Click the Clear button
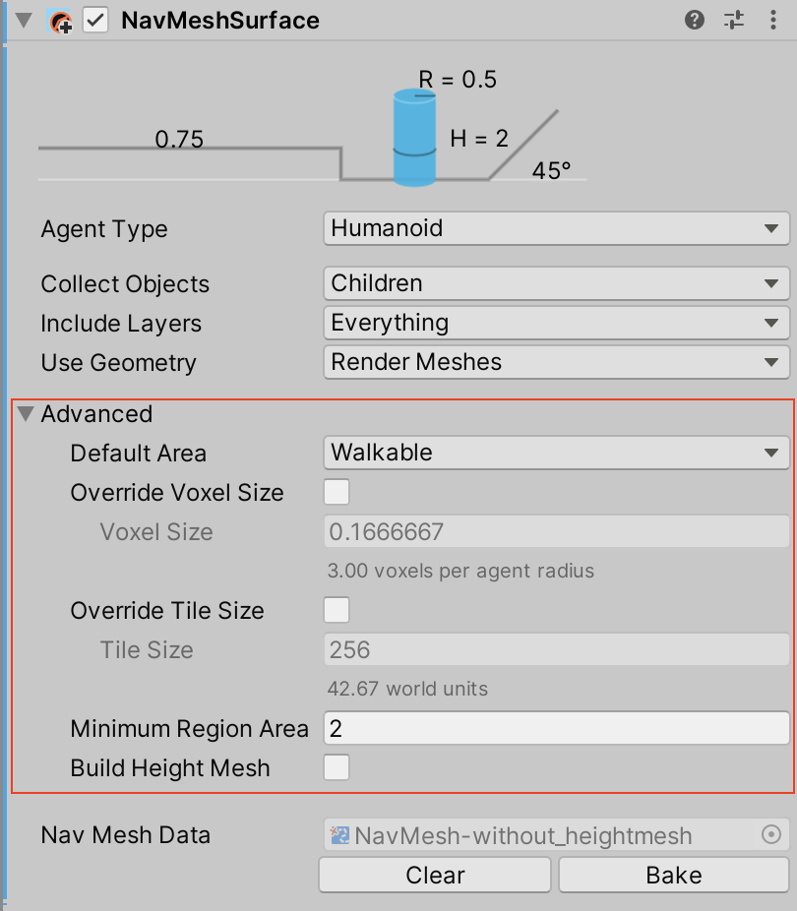797x911 pixels. tap(435, 875)
